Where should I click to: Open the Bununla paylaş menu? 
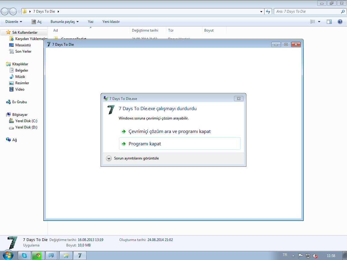65,22
